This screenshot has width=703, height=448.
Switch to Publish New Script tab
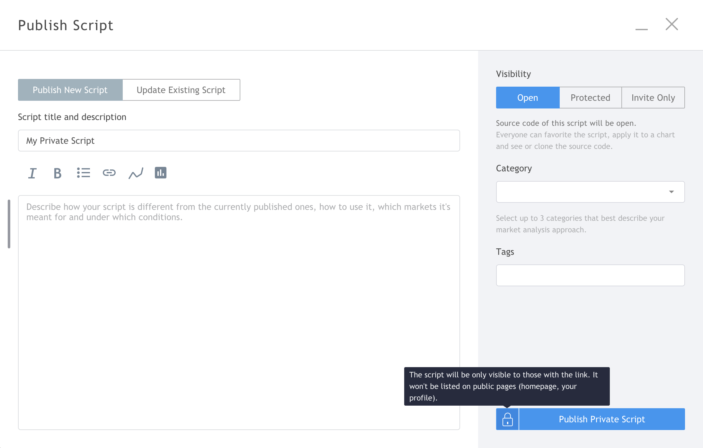pos(70,90)
